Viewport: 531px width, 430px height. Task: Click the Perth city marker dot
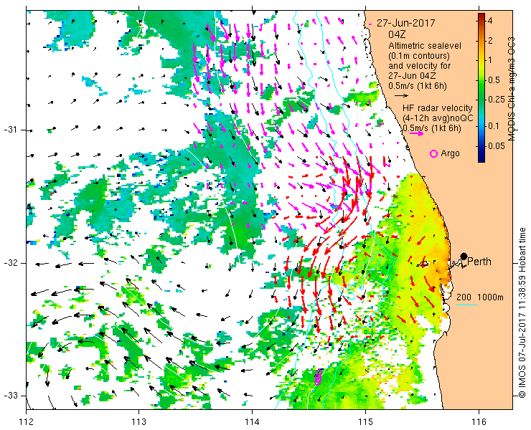[x=464, y=256]
